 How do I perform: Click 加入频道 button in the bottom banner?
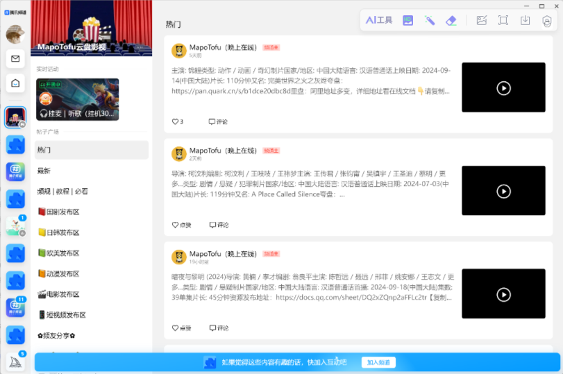[378, 362]
